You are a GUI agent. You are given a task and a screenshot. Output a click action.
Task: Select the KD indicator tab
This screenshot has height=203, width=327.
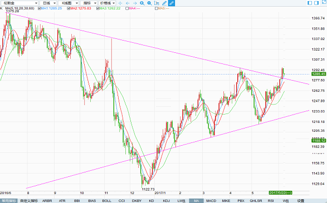tap(152, 201)
